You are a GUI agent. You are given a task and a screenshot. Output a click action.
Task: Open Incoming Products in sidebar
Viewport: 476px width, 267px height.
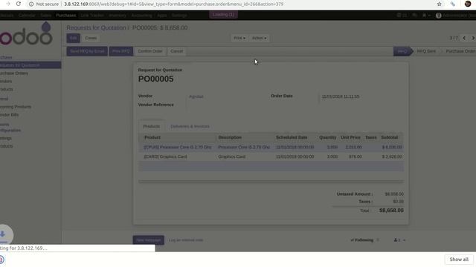(16, 107)
